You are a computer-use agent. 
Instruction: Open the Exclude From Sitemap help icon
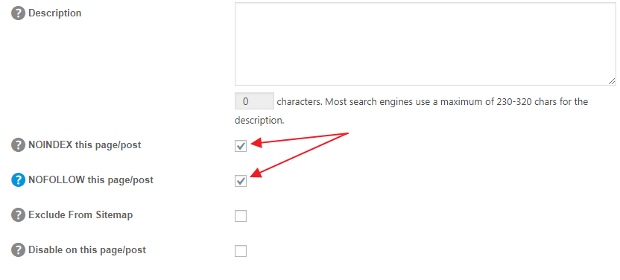point(18,215)
